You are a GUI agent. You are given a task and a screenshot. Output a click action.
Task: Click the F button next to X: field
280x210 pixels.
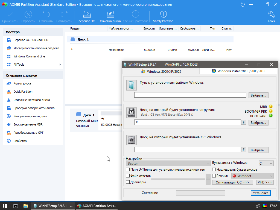coord(244,122)
